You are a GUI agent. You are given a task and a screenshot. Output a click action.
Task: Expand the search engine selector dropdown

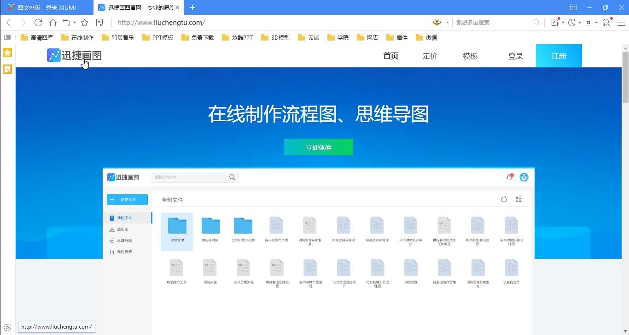[x=447, y=23]
